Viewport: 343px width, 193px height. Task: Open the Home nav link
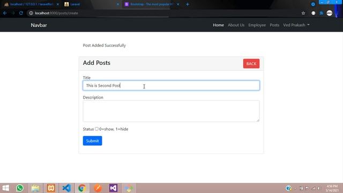coord(218,25)
